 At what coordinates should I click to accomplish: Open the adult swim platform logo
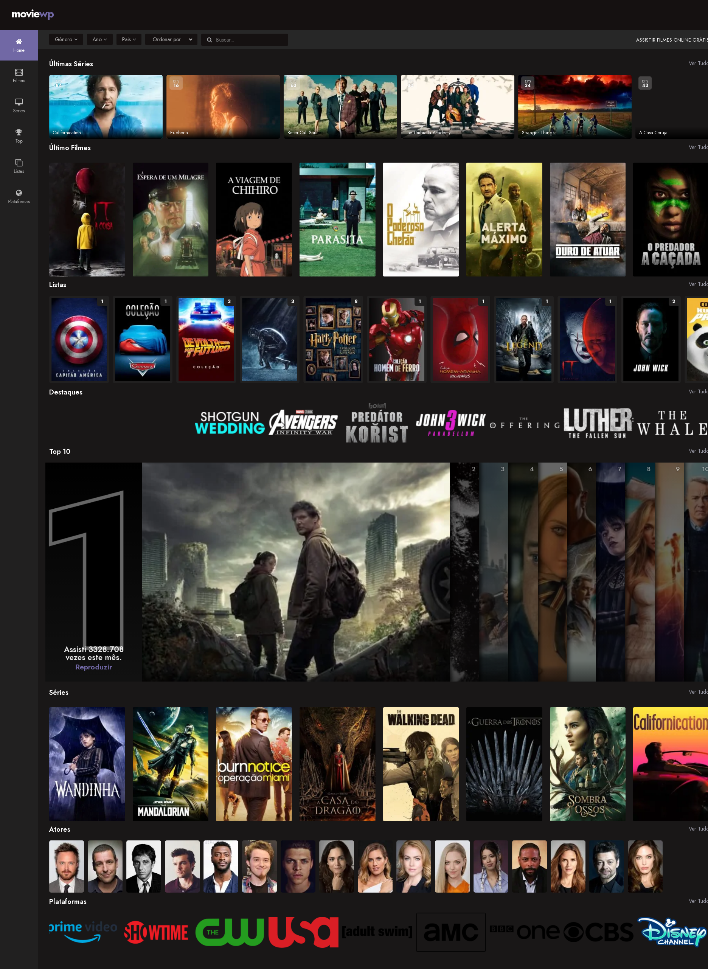[x=377, y=932]
